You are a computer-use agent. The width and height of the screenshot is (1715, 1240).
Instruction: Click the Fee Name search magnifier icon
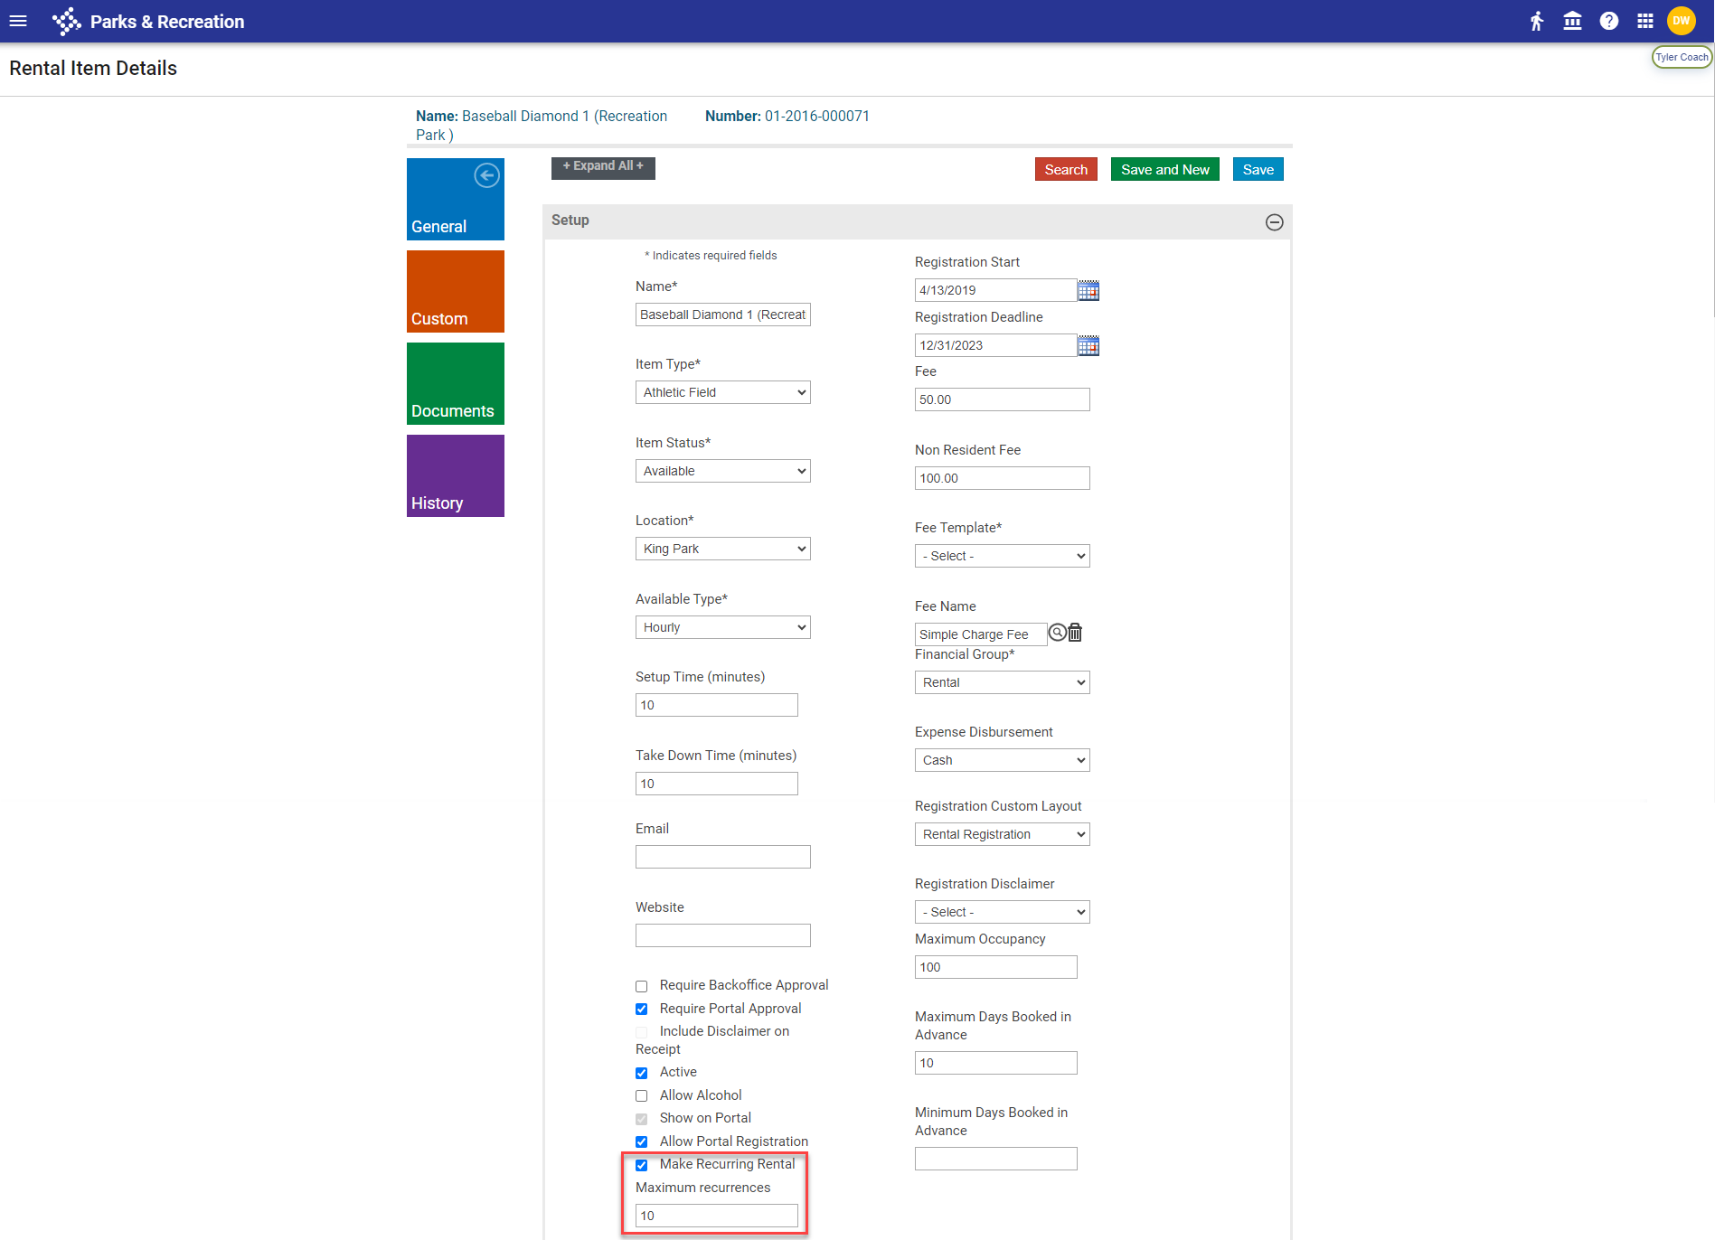point(1057,633)
